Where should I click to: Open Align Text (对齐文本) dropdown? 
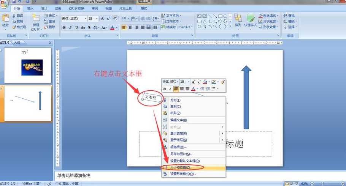point(171,21)
